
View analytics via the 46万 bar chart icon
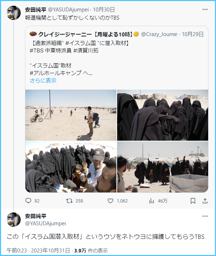(x=151, y=201)
